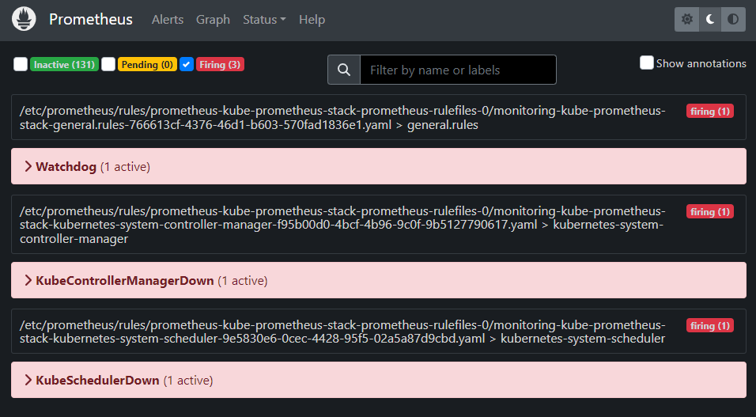Expand the KubeControllerManagerDown alert

379,280
